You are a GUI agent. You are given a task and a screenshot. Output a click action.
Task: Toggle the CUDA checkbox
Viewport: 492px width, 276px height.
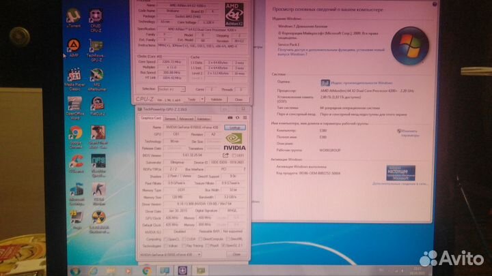(184, 239)
